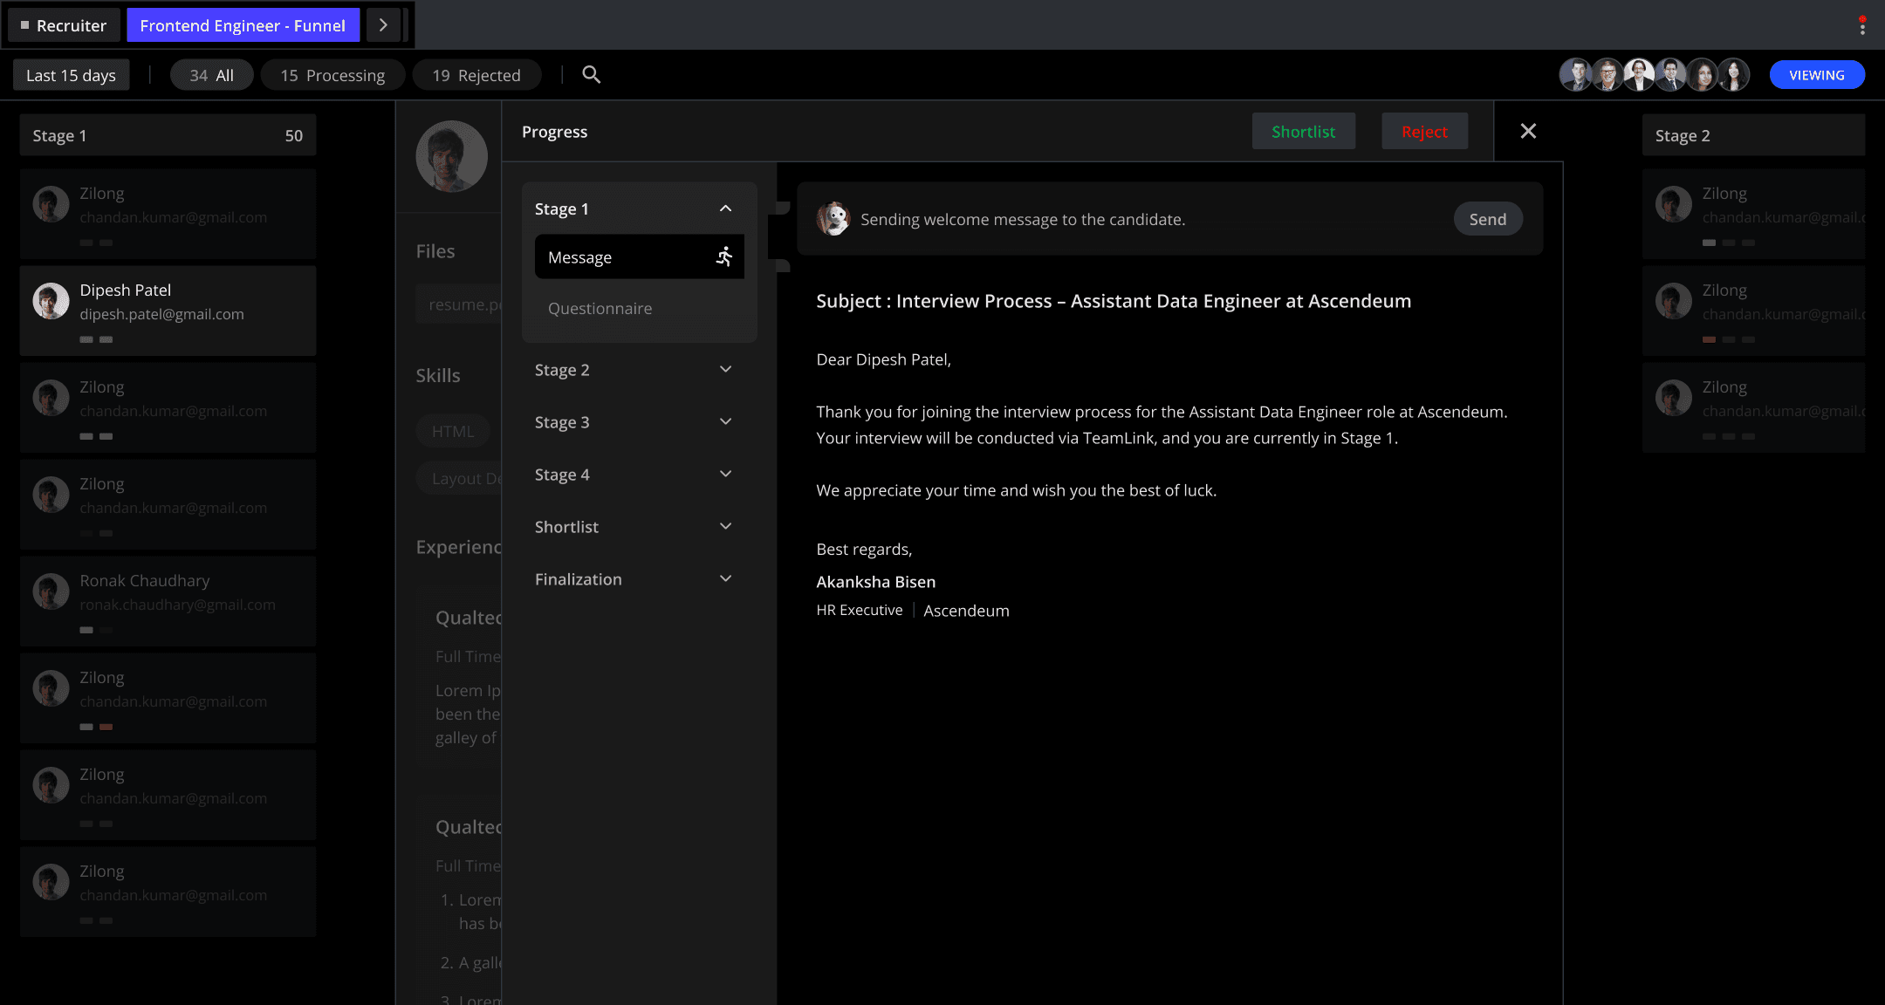This screenshot has height=1005, width=1885.
Task: Expand the Shortlist section chevron
Action: tap(725, 527)
